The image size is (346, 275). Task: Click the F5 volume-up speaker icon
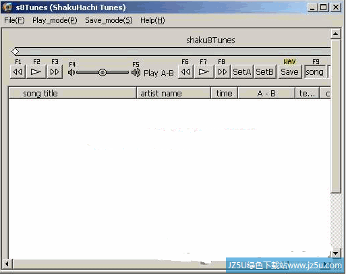click(136, 73)
